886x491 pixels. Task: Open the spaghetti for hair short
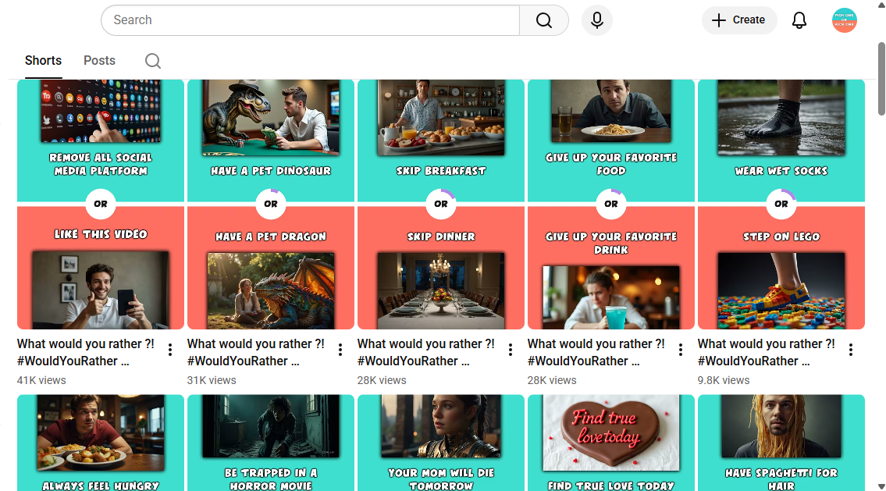tap(781, 443)
